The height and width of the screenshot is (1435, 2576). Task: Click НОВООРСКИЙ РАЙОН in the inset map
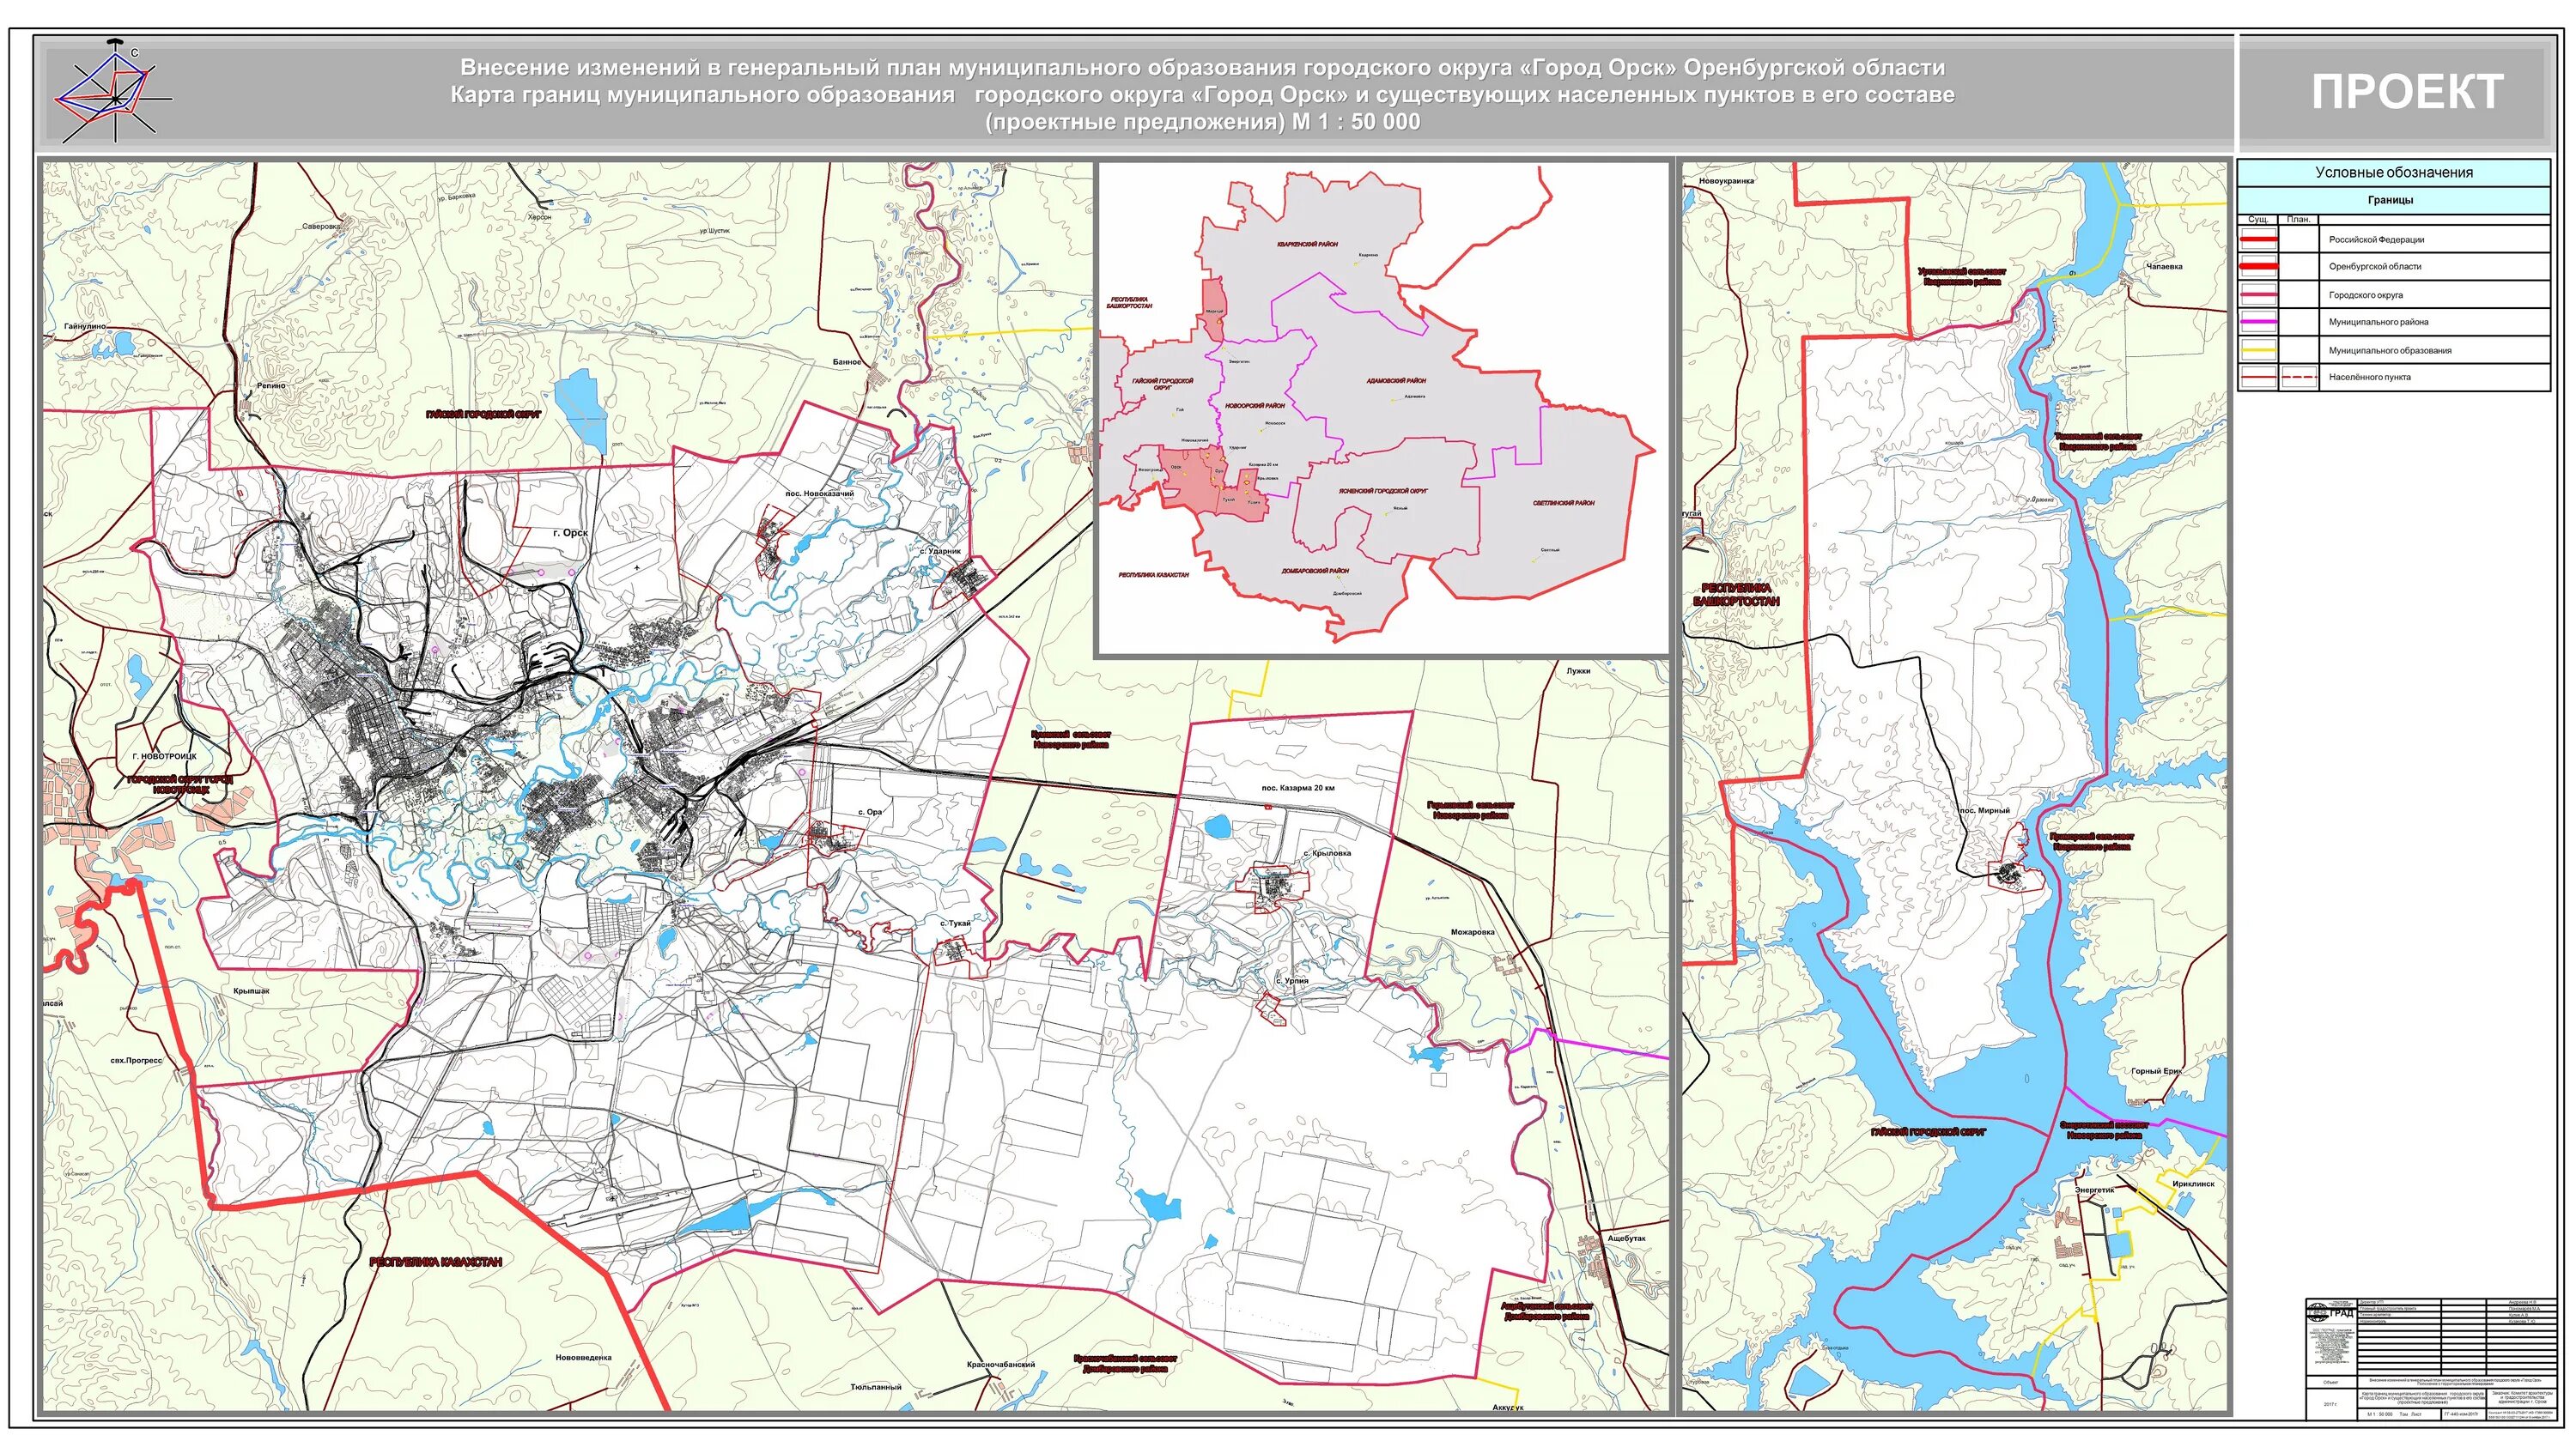(1255, 406)
